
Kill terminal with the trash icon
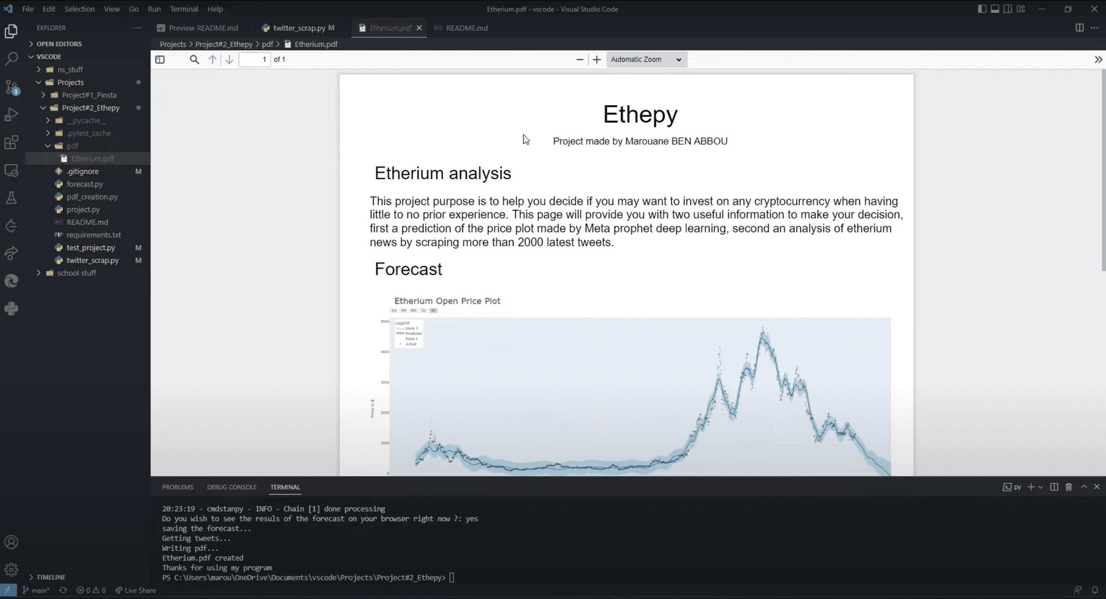coord(1068,487)
